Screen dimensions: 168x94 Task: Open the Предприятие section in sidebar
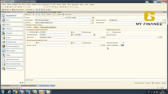coord(13,16)
